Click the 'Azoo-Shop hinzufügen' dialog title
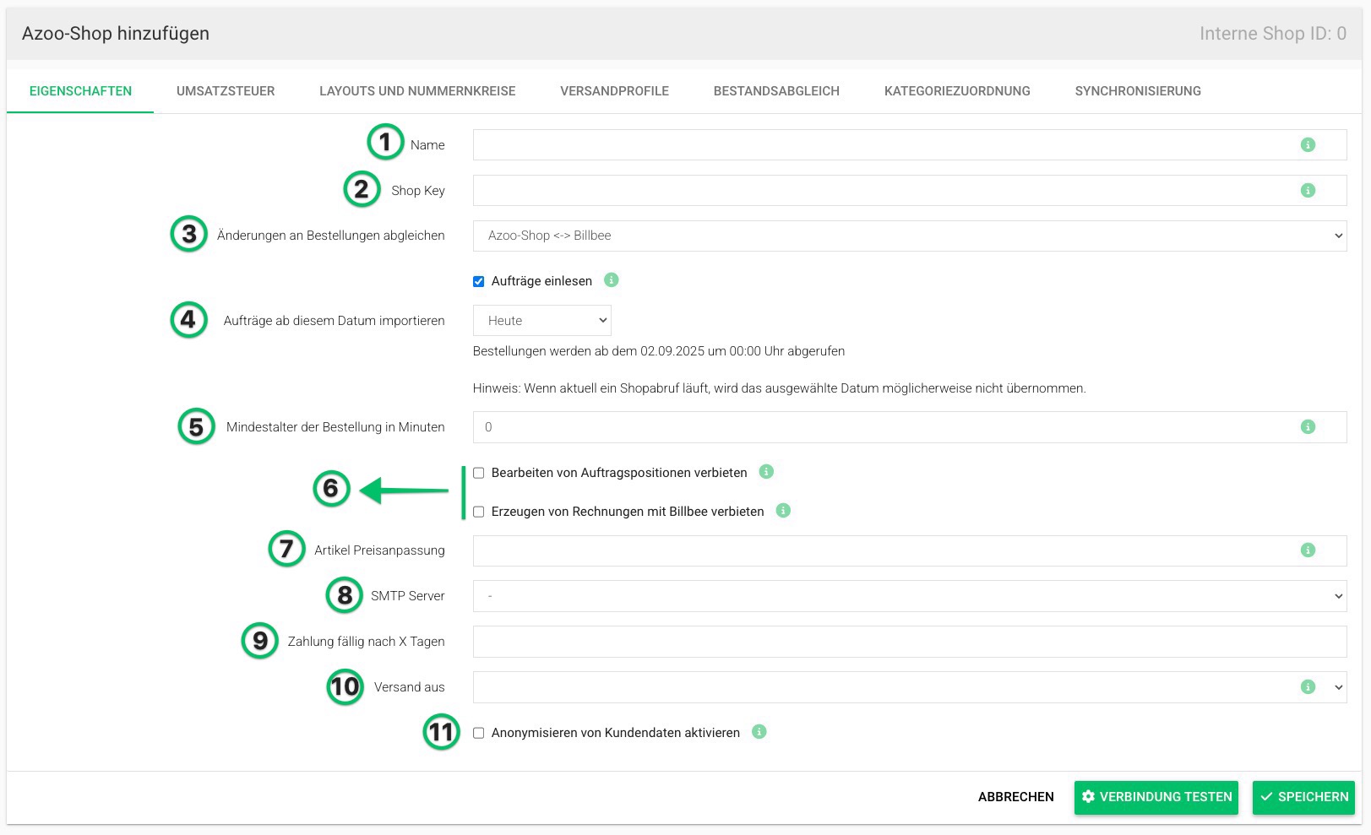The height and width of the screenshot is (835, 1371). pyautogui.click(x=116, y=34)
